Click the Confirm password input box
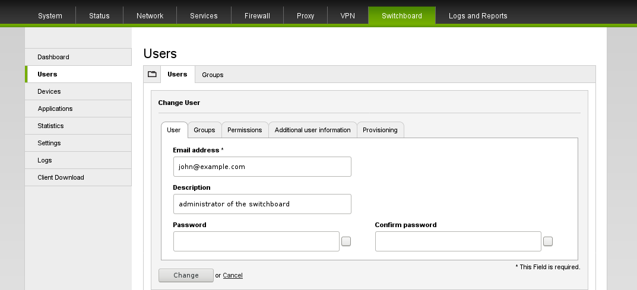Screen dimensions: 637x290 pos(458,241)
